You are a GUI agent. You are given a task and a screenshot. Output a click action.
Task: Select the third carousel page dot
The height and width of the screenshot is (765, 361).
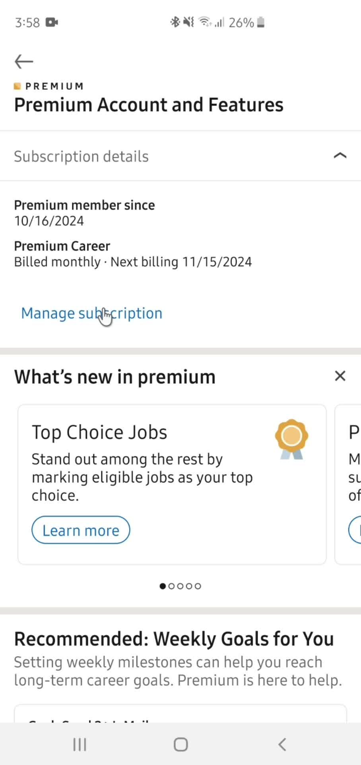click(180, 586)
